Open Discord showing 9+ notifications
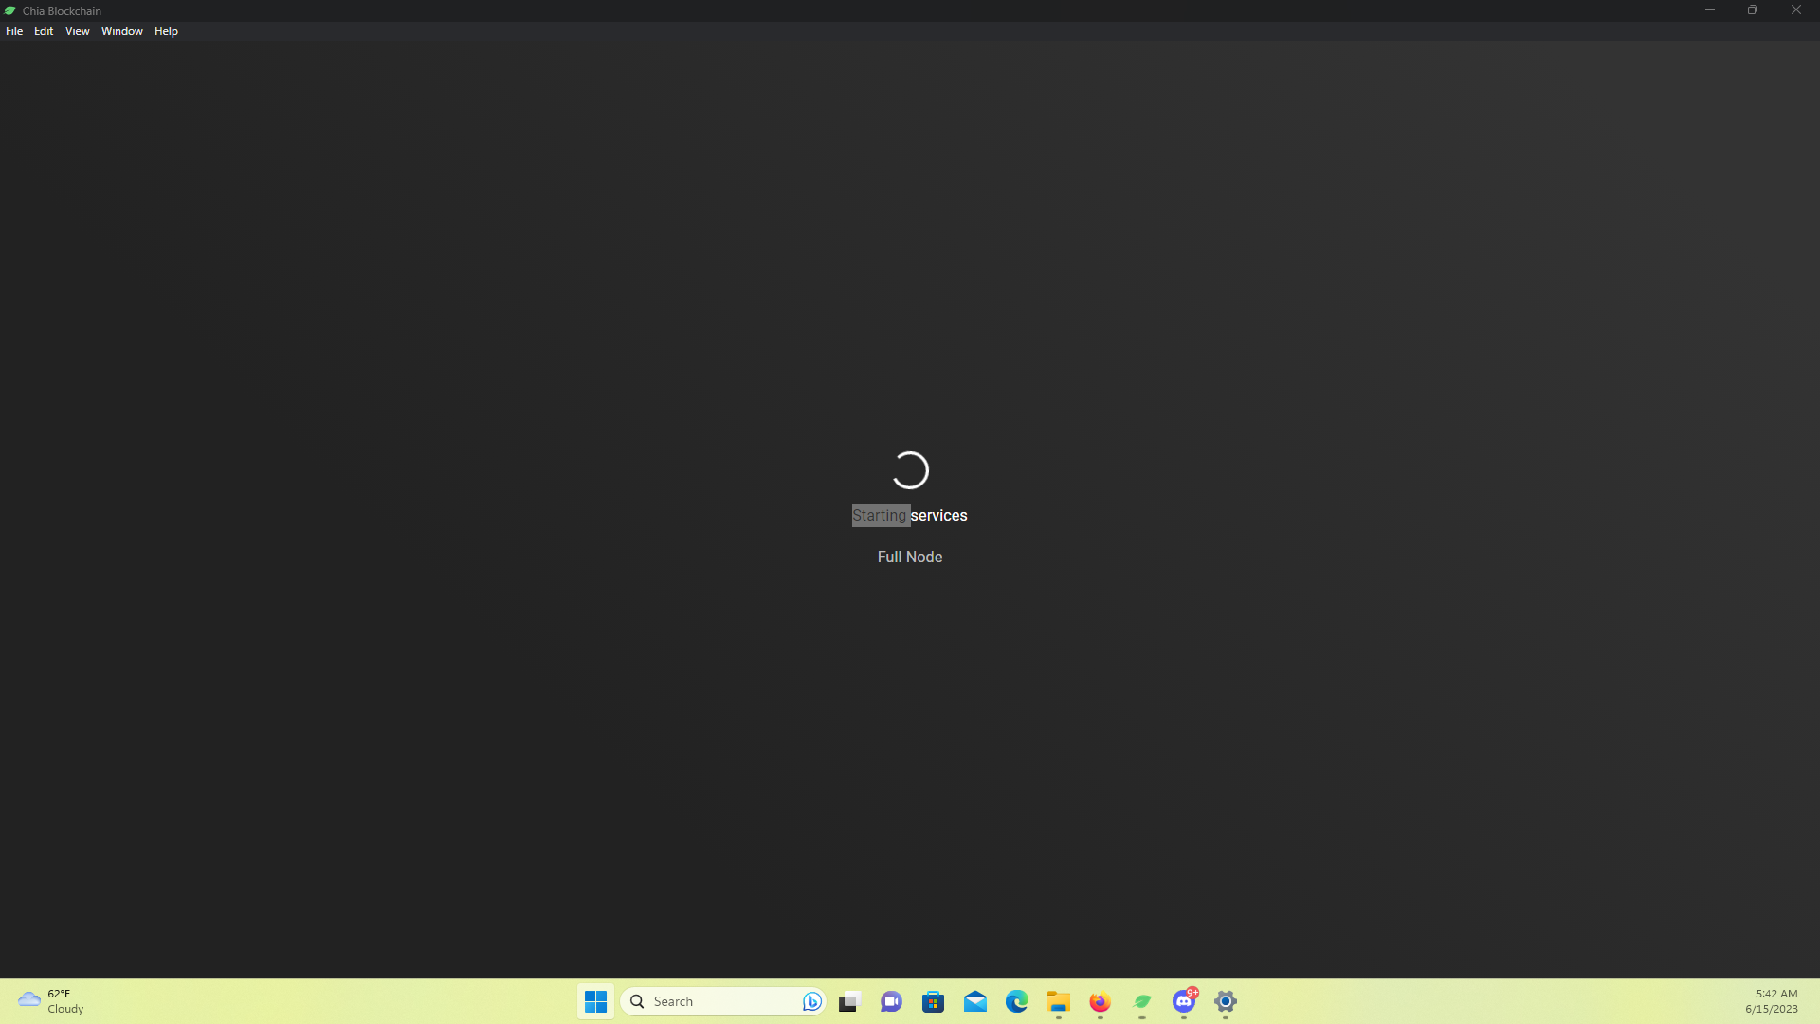 click(1183, 1001)
